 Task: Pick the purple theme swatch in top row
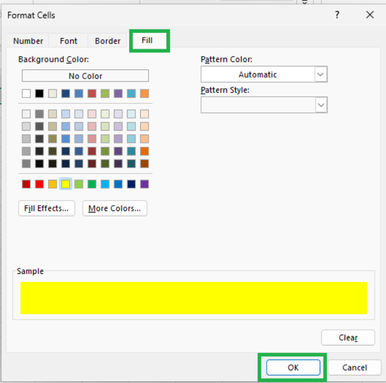(x=118, y=94)
